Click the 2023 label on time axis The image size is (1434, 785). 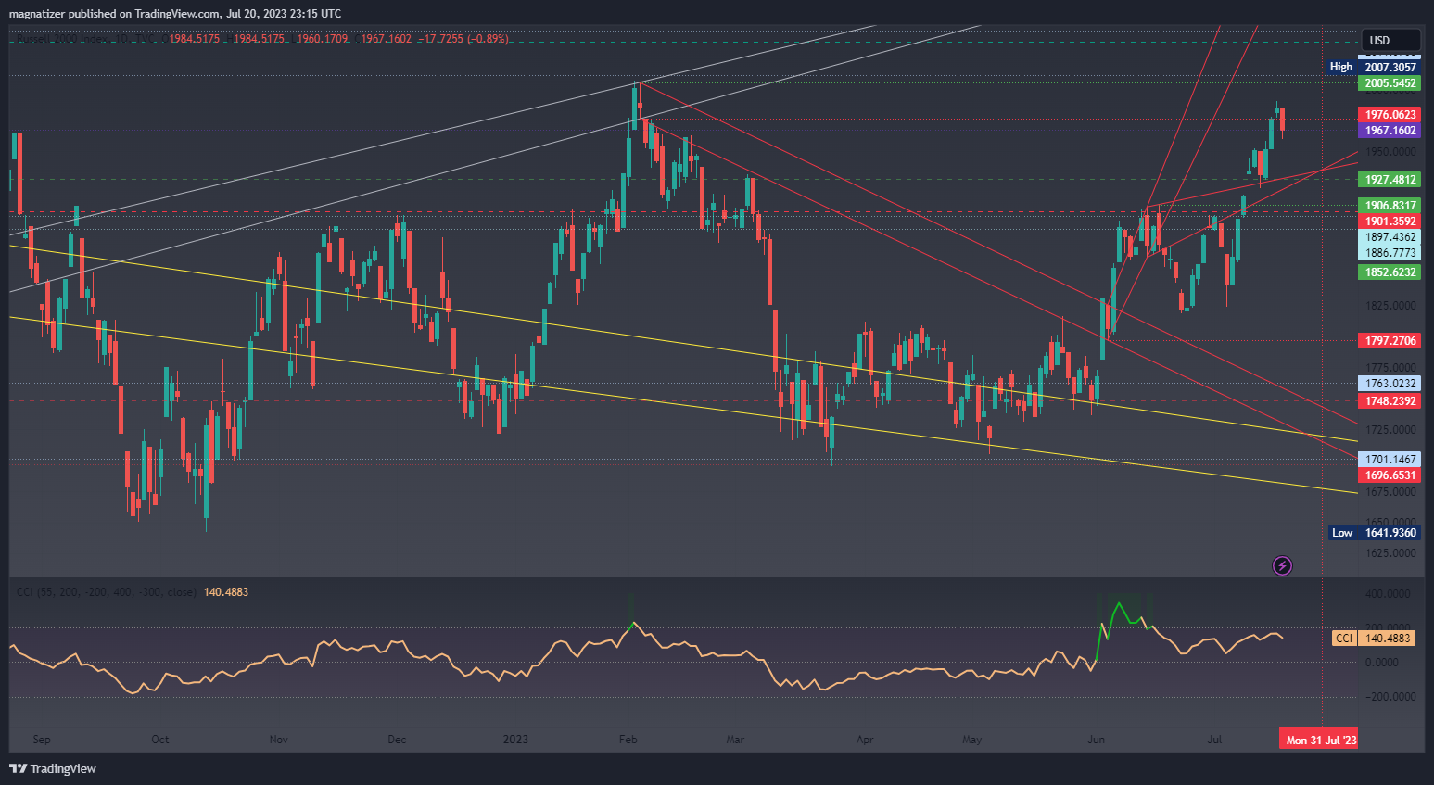(515, 740)
